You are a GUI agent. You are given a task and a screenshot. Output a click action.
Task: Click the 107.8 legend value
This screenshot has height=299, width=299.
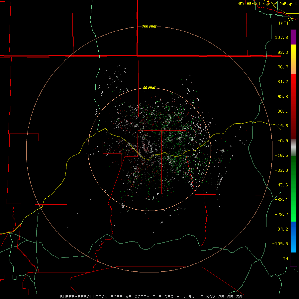click(x=281, y=37)
